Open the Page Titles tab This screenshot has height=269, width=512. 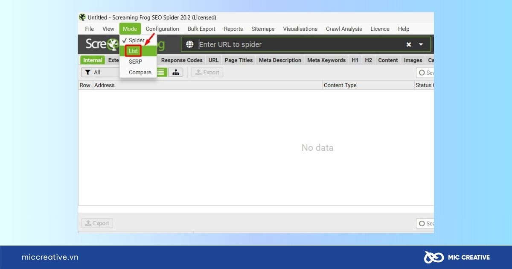[239, 60]
